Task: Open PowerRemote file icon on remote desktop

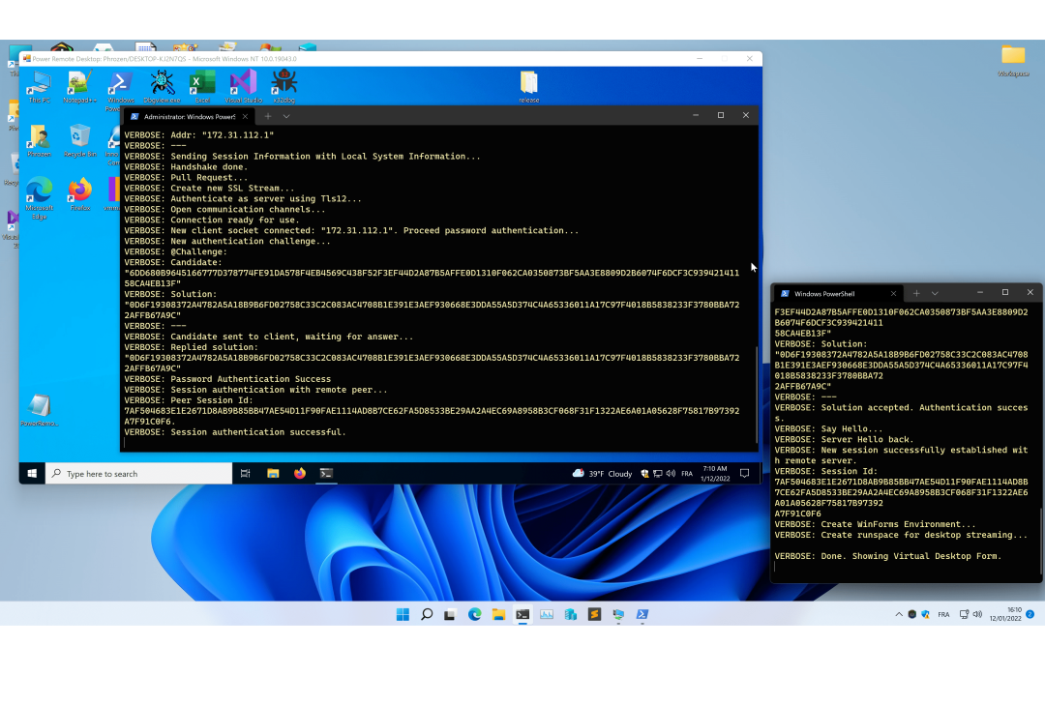Action: click(x=40, y=410)
